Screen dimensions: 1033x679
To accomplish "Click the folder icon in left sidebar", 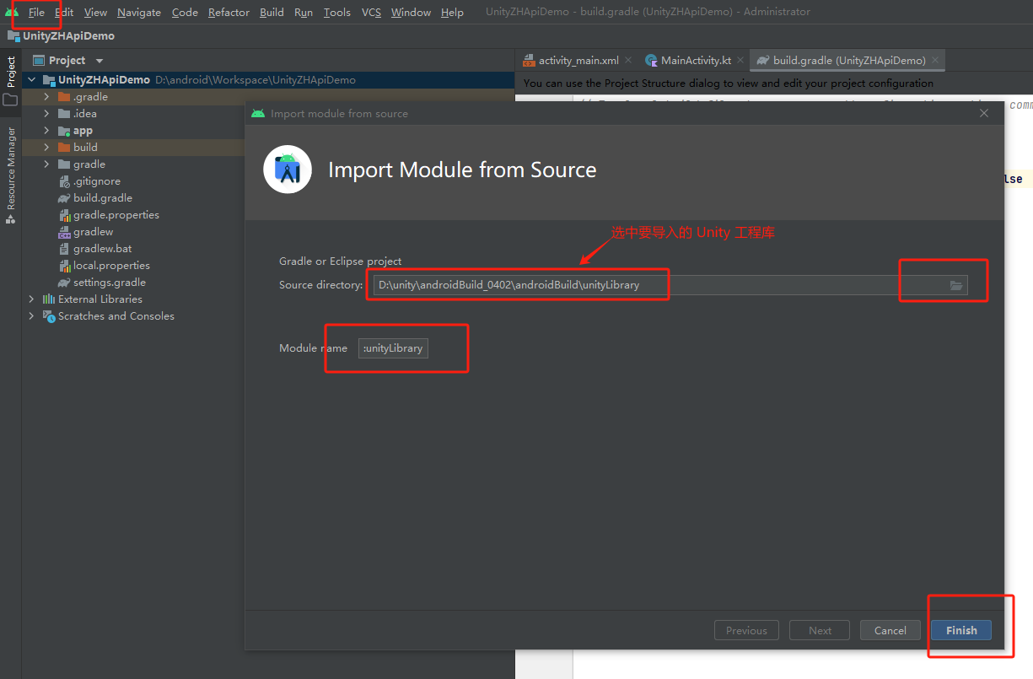I will 10,100.
